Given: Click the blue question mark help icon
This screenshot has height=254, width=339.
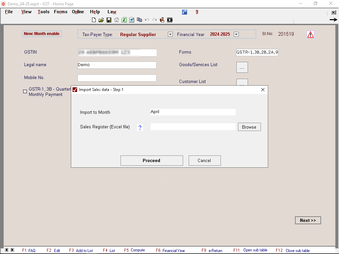Looking at the screenshot, I should [x=140, y=128].
